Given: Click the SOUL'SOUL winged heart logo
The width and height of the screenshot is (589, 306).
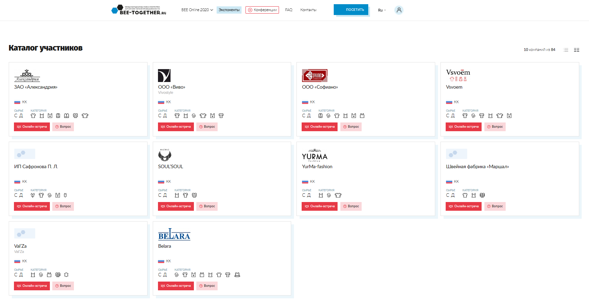Looking at the screenshot, I should [x=165, y=155].
